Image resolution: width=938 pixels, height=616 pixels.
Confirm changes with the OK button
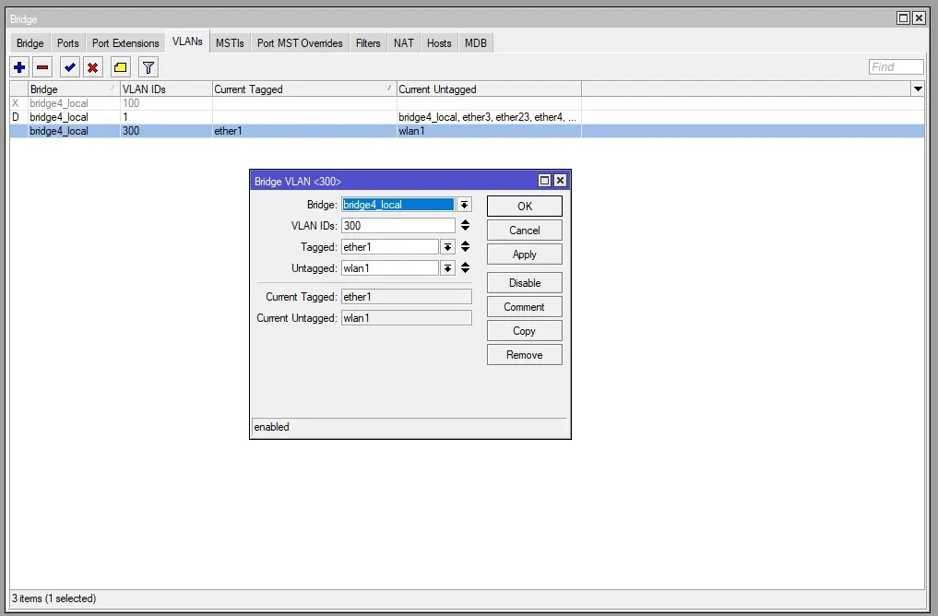coord(524,206)
